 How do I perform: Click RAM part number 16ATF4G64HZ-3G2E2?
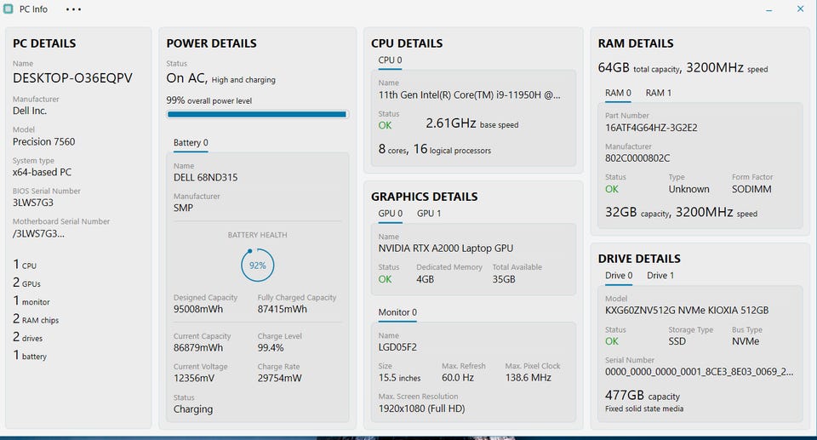[x=651, y=128]
